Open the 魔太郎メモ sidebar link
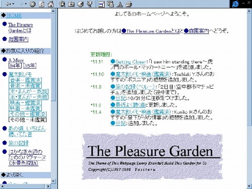252x189 pixels. click(20, 74)
